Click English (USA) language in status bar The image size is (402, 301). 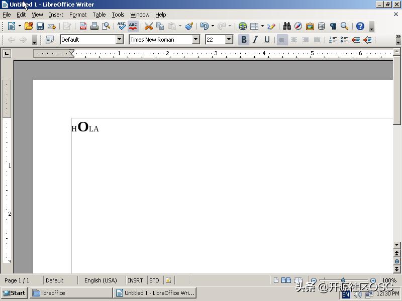click(x=100, y=280)
